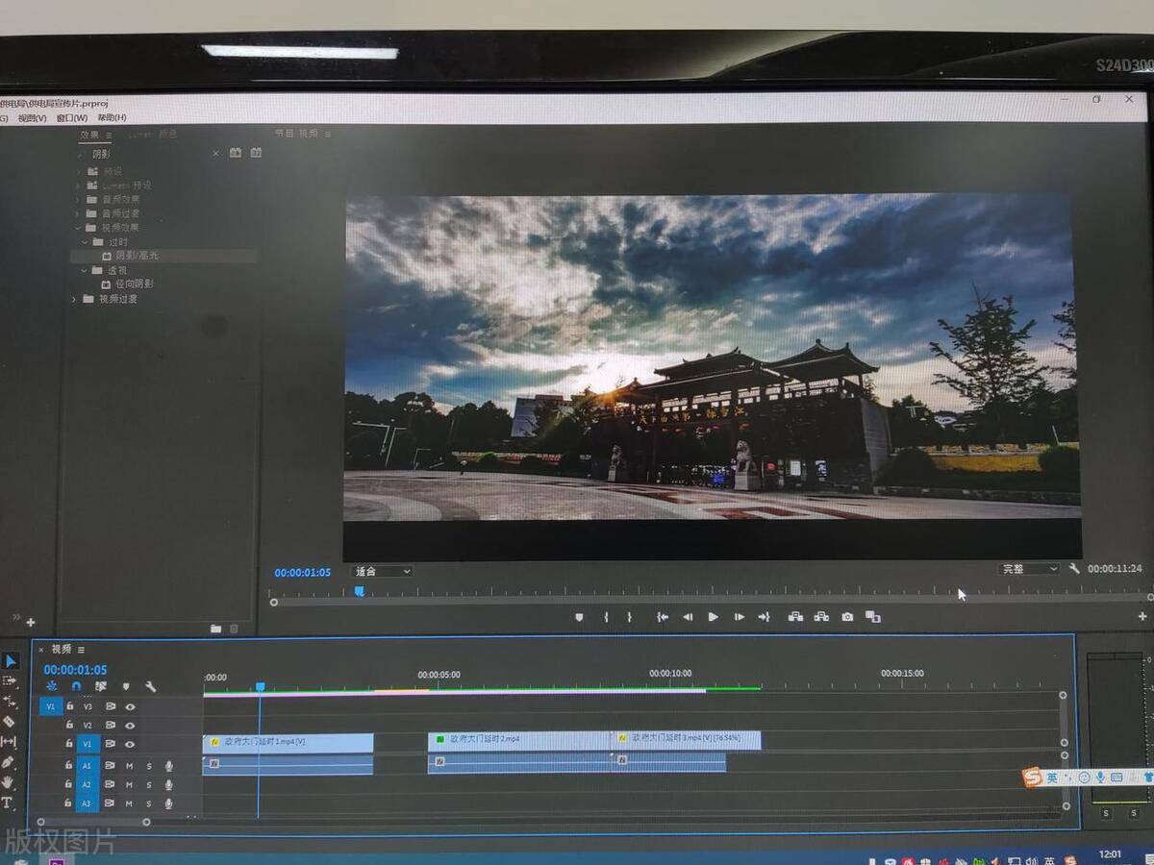
Task: Choose the Hand tool
Action: pos(8,782)
